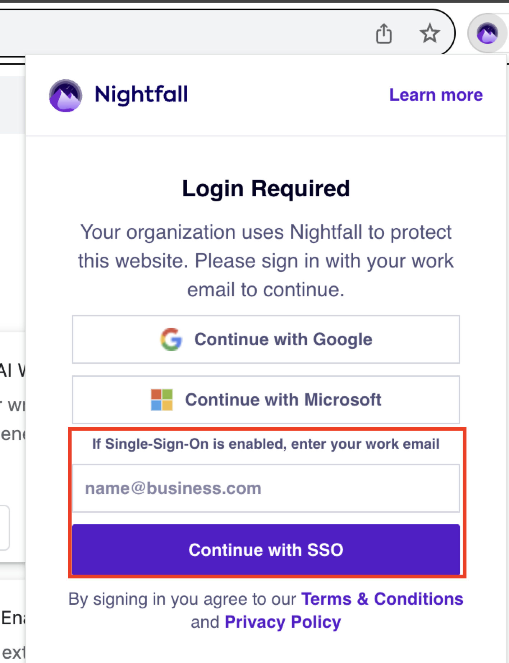
Task: Click the Nightfall extension icon in browser toolbar
Action: point(487,33)
